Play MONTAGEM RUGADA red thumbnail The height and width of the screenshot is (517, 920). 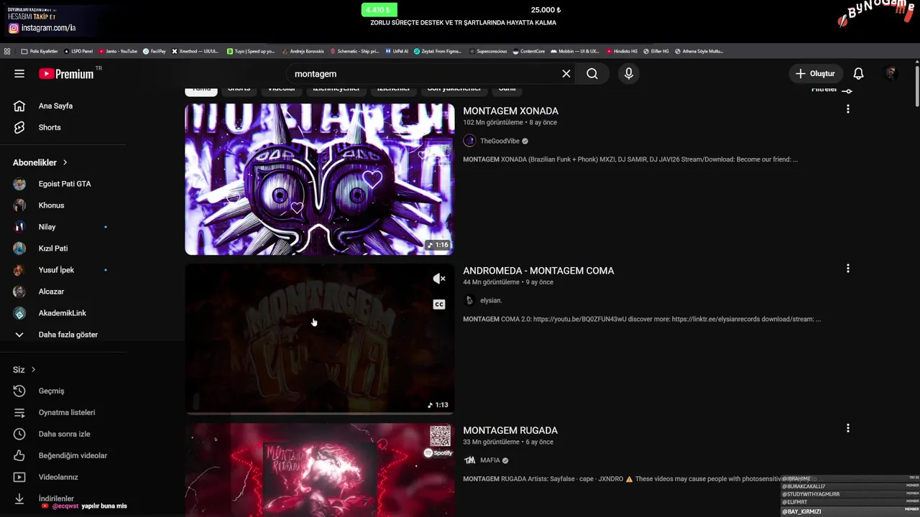coord(320,470)
